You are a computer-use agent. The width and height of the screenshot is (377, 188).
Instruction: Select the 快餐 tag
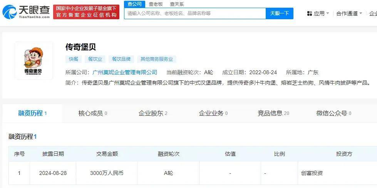74,59
